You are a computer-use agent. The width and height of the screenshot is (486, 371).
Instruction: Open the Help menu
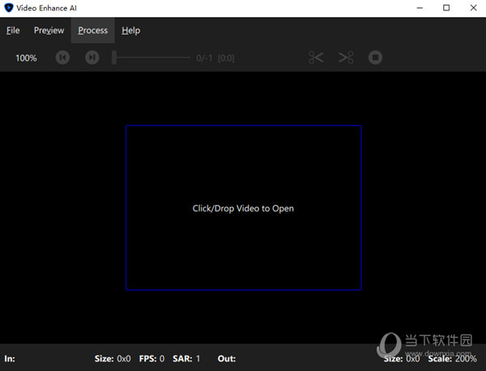tap(130, 31)
